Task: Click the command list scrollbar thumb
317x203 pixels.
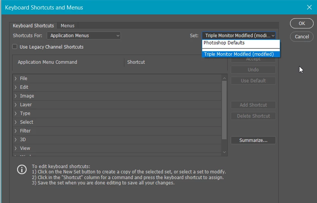Action: click(224, 110)
